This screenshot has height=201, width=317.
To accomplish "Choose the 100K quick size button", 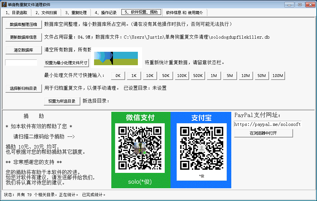I will 182,75.
